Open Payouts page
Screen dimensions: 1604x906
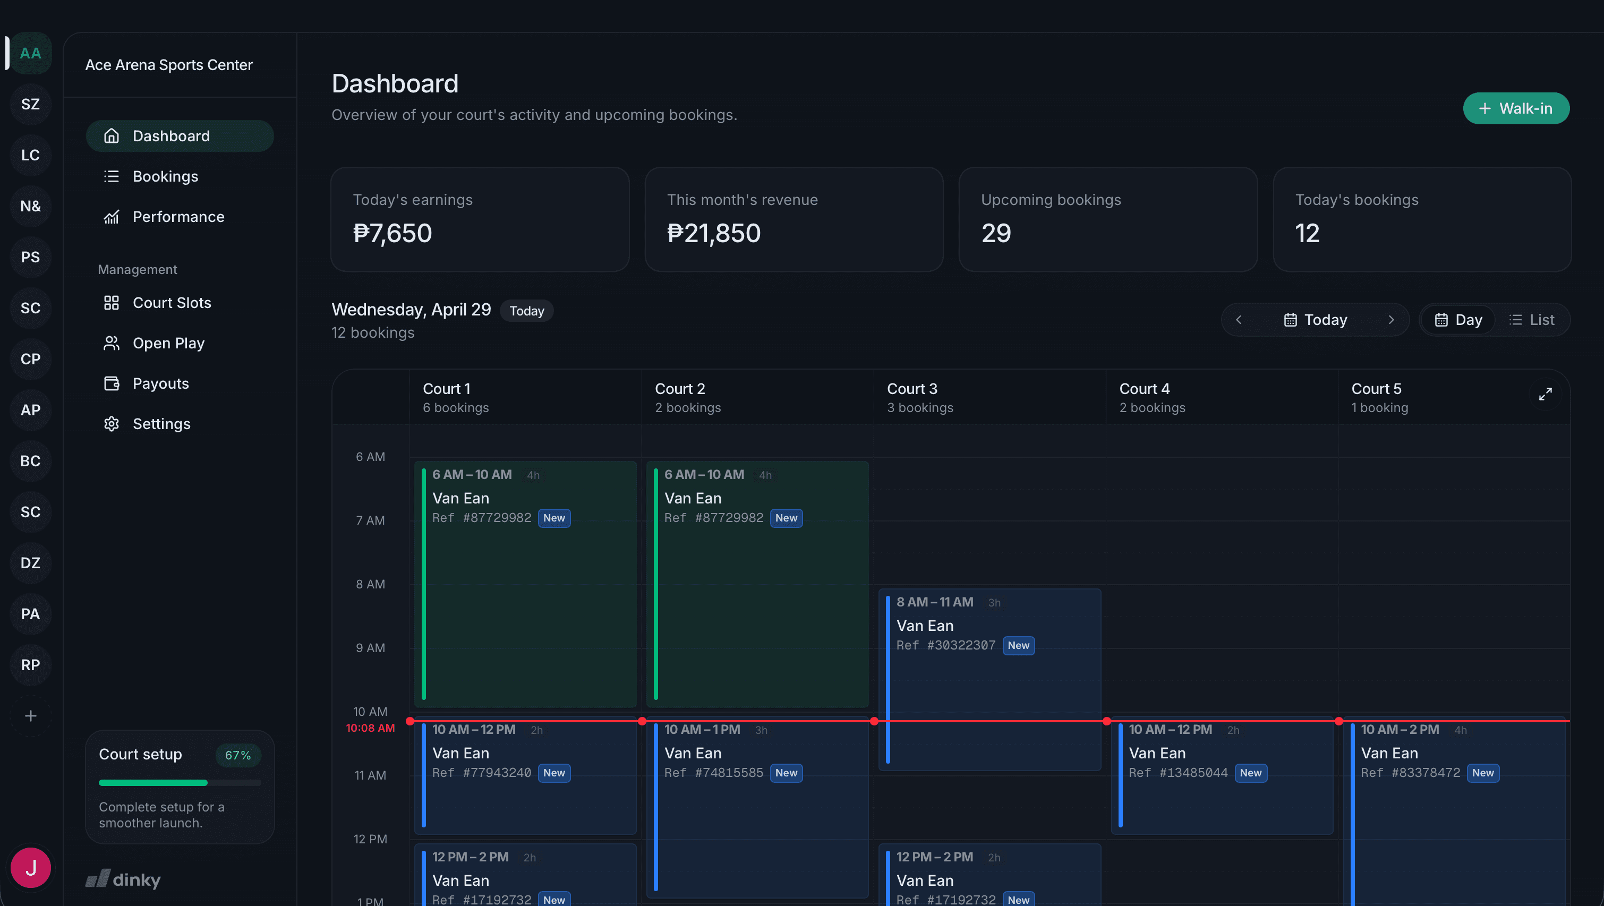coord(180,383)
